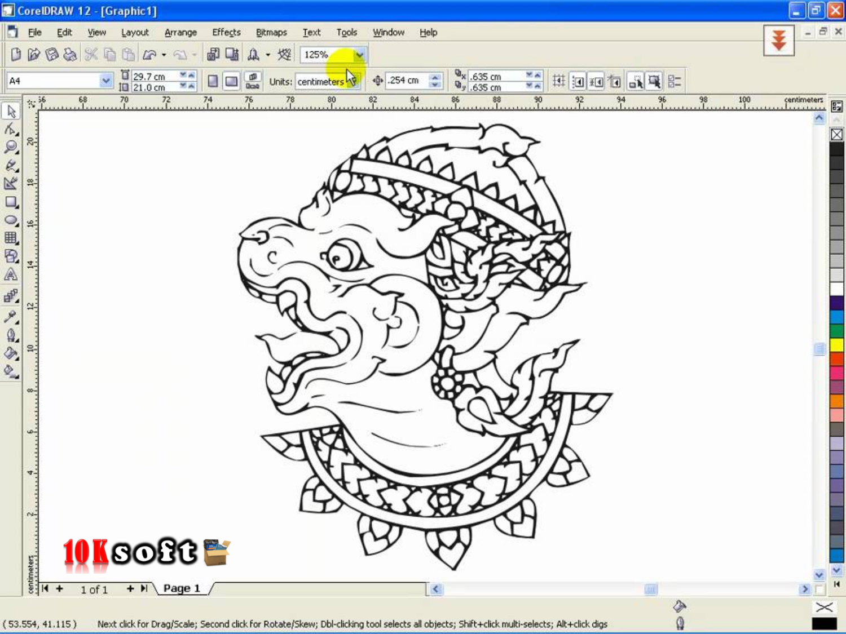The image size is (846, 634).
Task: Choose the Ellipse tool
Action: click(x=11, y=220)
